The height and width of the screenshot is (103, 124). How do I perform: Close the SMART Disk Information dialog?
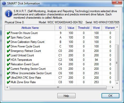pos(117,2)
